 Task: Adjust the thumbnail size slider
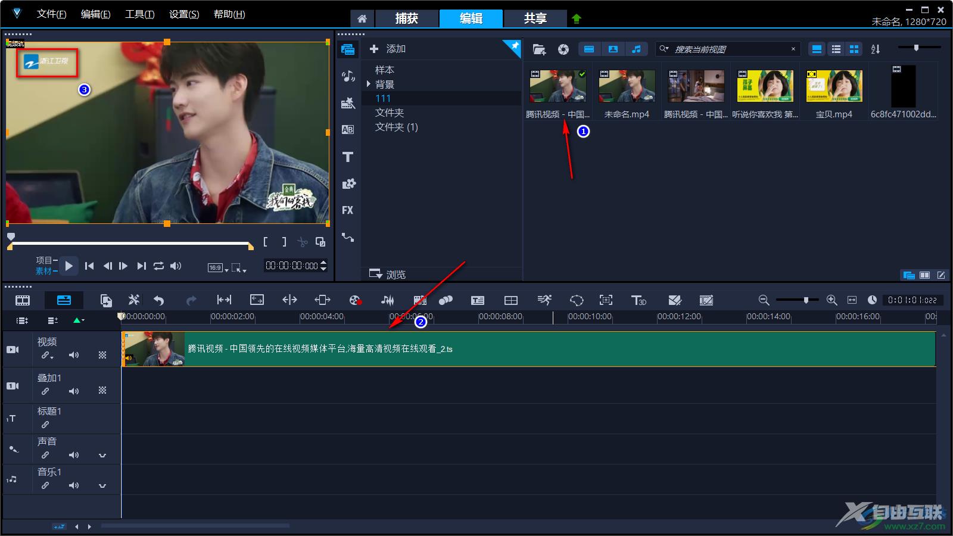coord(917,48)
